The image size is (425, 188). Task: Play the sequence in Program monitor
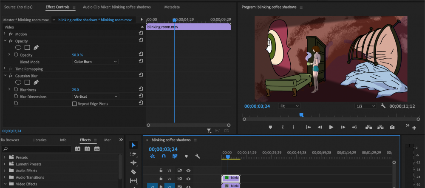(331, 127)
